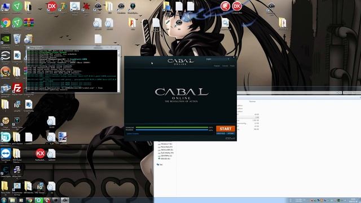The image size is (361, 203).
Task: Click the Explorer search box
Action: [351, 92]
